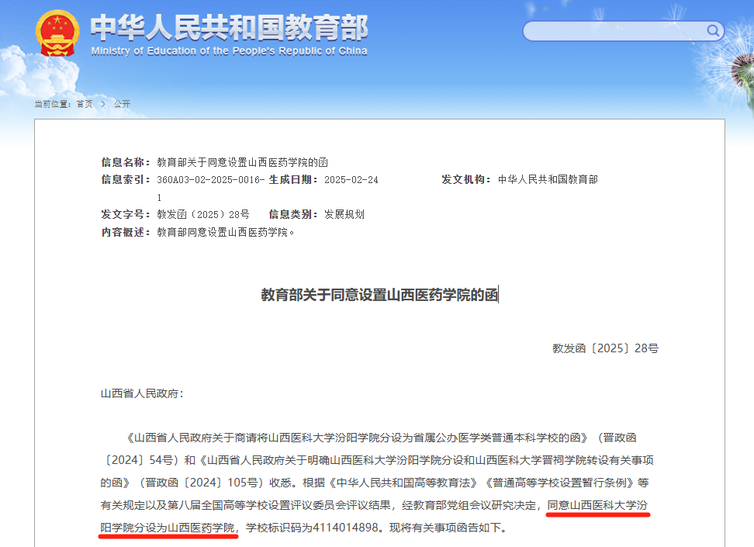This screenshot has width=754, height=547.
Task: Click the 发文字号 教发函（2025）28号
Action: [202, 214]
